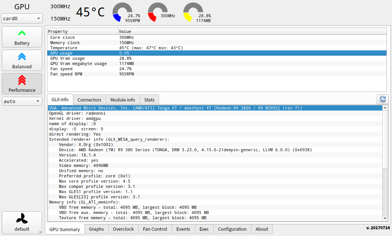Open the Overclock tab

pos(123,229)
